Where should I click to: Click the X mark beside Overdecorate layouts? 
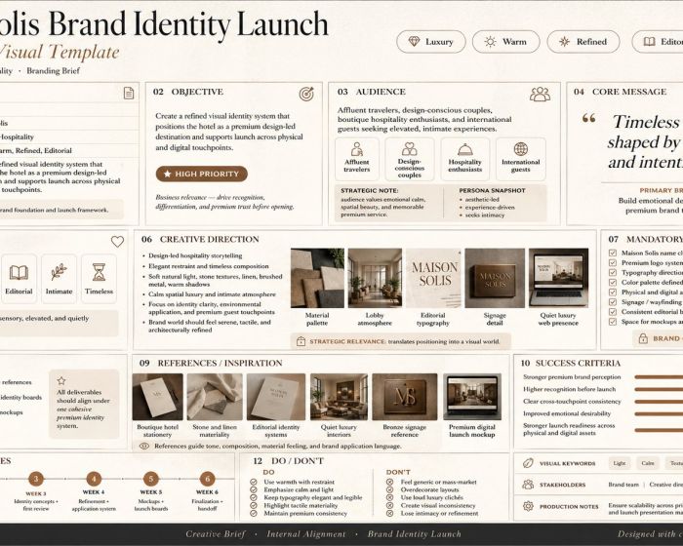tap(390, 489)
